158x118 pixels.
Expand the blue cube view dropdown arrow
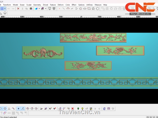point(39,9)
